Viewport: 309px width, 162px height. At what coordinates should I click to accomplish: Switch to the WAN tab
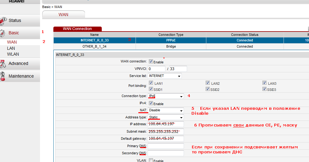(63, 15)
